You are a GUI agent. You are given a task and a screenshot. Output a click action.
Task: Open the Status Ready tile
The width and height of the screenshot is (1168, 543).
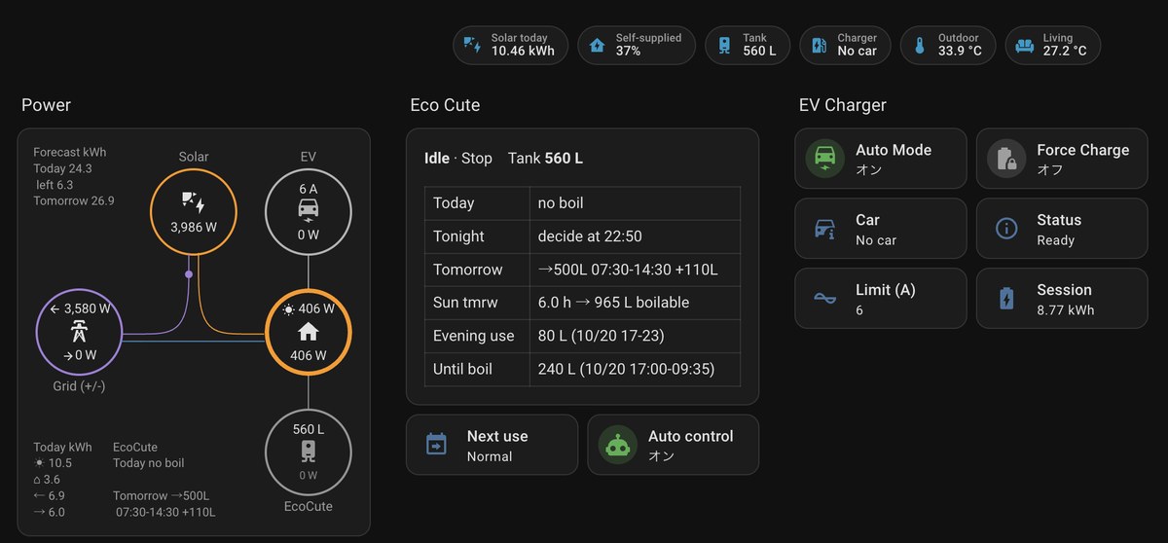click(x=1062, y=229)
